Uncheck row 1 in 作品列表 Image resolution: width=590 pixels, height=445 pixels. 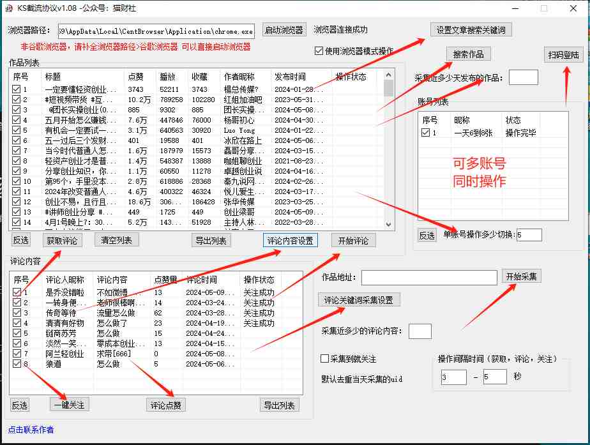click(16, 89)
